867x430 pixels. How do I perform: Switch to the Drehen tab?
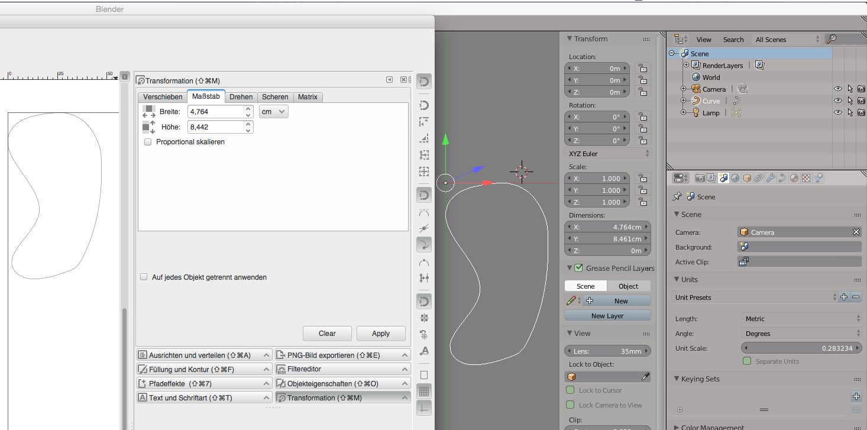[x=241, y=97]
